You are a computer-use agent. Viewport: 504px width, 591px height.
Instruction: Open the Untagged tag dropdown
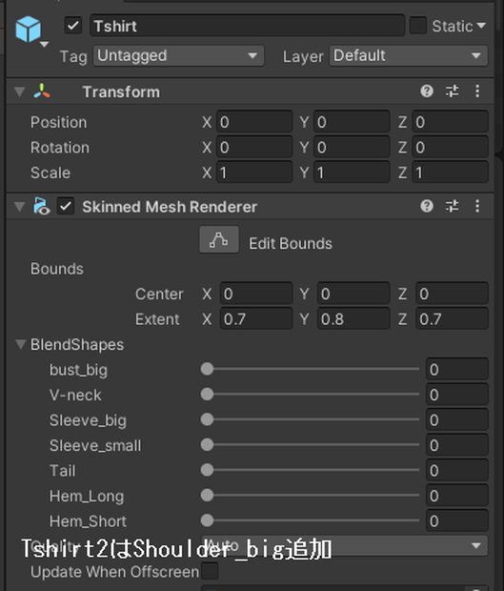(178, 56)
